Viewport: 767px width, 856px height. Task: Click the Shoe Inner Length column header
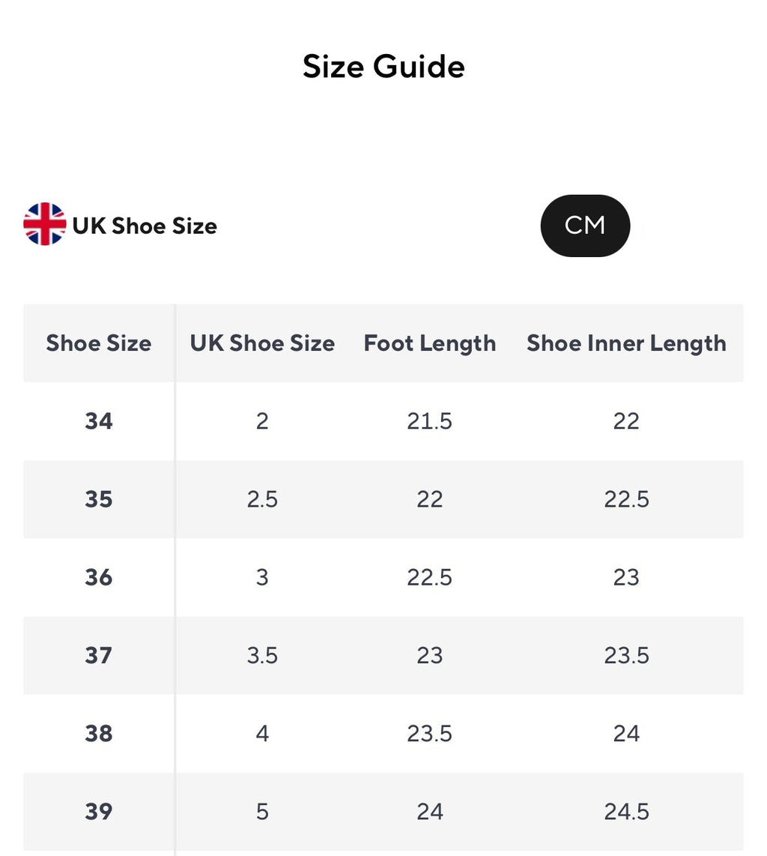(x=626, y=343)
